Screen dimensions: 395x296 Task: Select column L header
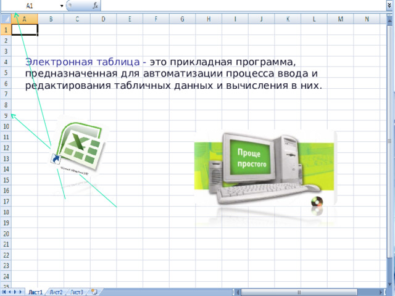[x=314, y=19]
